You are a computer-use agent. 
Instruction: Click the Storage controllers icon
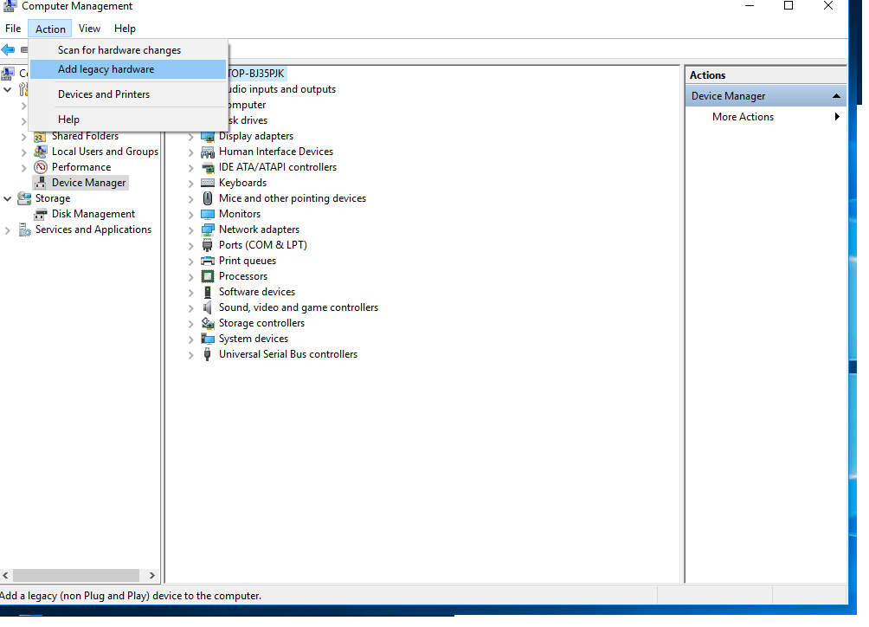208,323
